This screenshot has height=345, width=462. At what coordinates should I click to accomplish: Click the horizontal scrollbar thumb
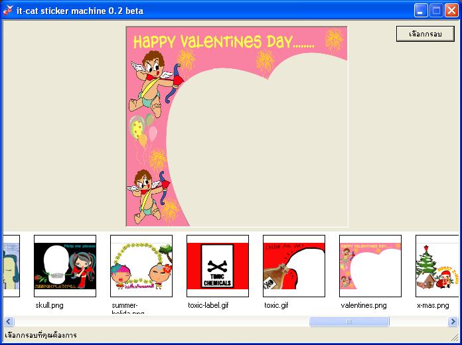pos(349,322)
